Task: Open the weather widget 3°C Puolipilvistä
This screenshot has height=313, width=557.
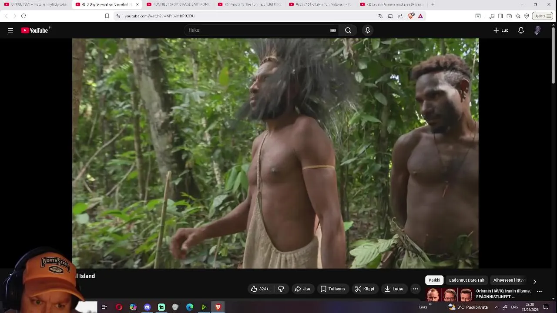Action: (x=468, y=307)
